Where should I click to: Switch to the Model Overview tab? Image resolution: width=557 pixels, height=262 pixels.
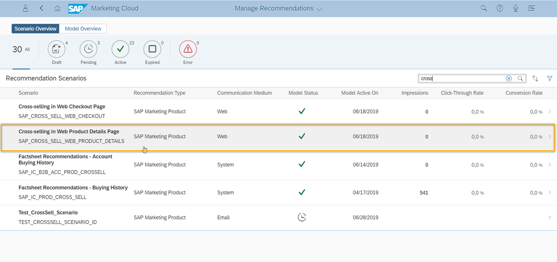tap(83, 29)
